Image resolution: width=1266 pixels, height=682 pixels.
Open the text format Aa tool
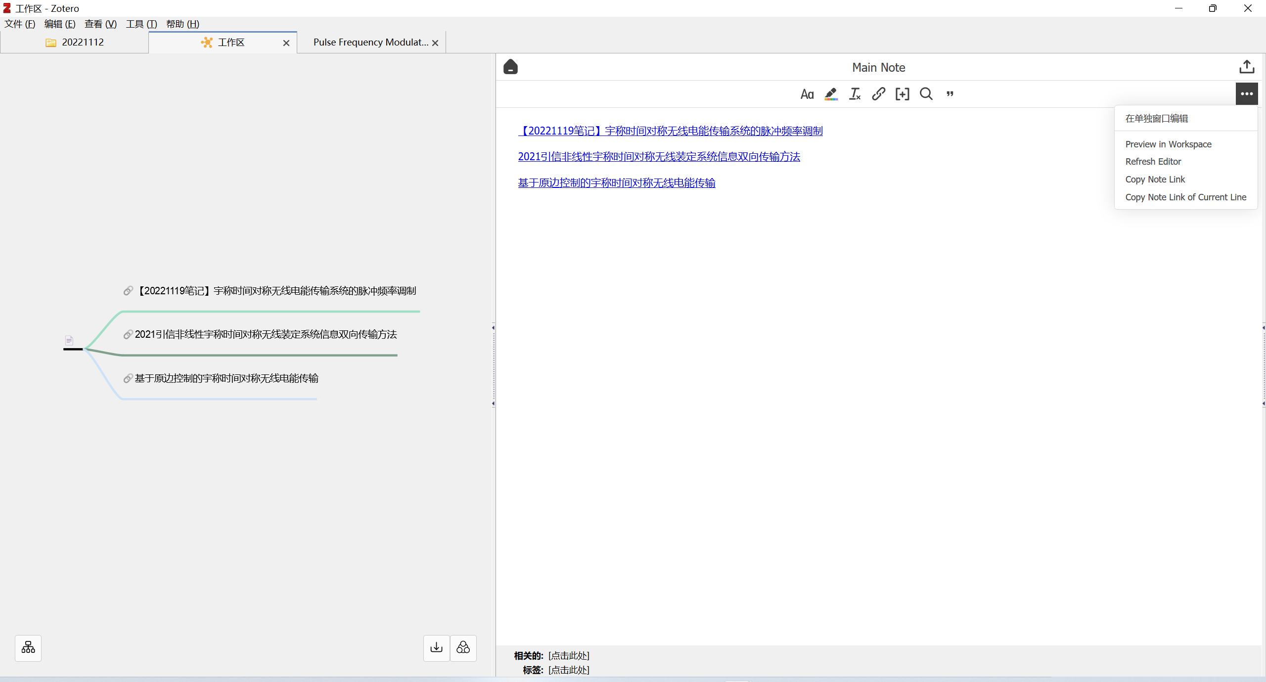pyautogui.click(x=807, y=94)
